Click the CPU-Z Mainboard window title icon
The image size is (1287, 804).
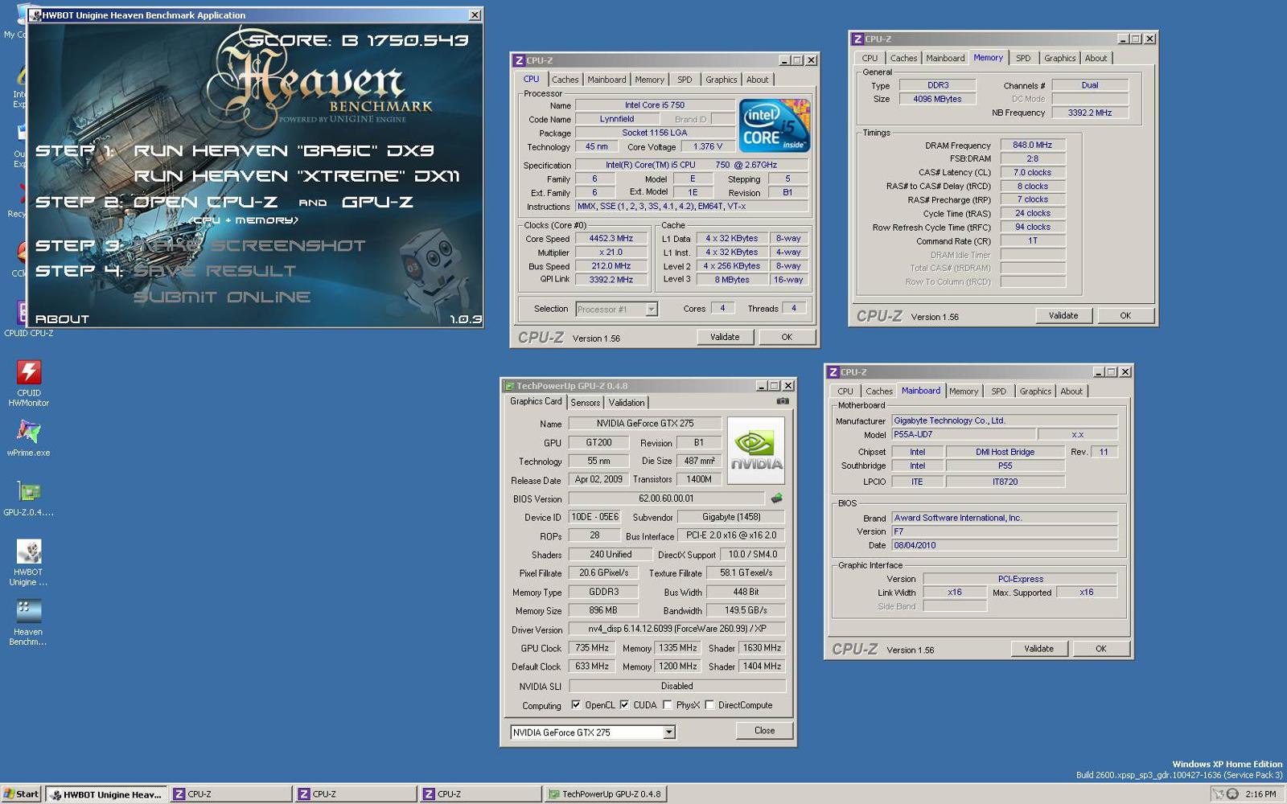(x=833, y=372)
